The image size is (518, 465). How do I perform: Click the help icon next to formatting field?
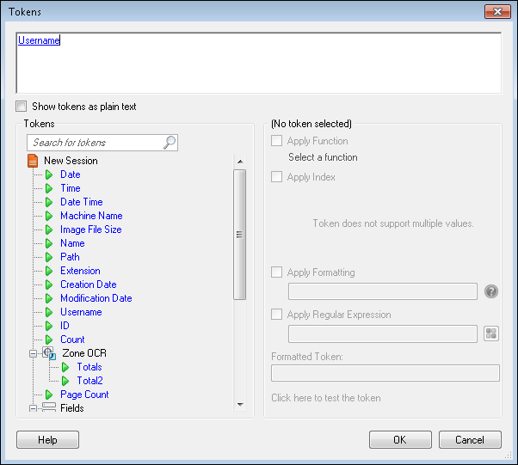click(x=491, y=291)
